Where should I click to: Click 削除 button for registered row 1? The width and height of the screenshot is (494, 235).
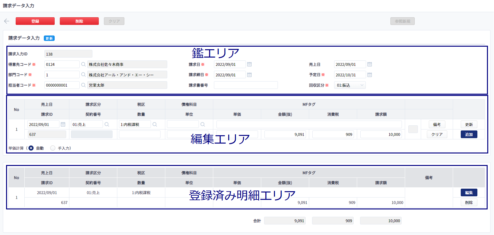pyautogui.click(x=469, y=202)
